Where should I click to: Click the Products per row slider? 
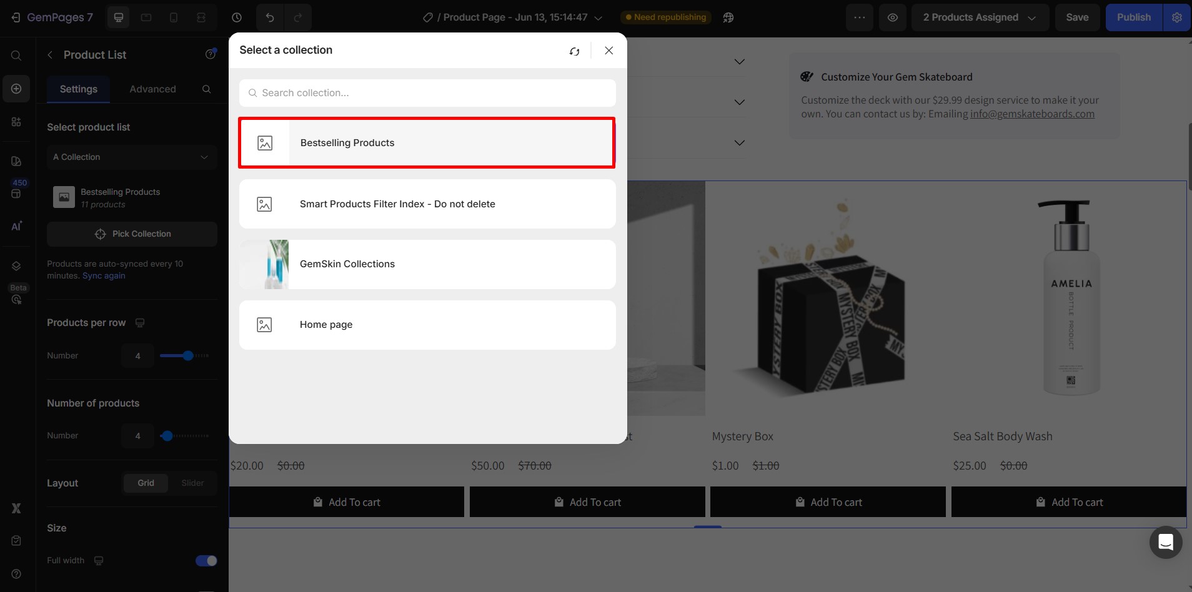[x=184, y=356]
